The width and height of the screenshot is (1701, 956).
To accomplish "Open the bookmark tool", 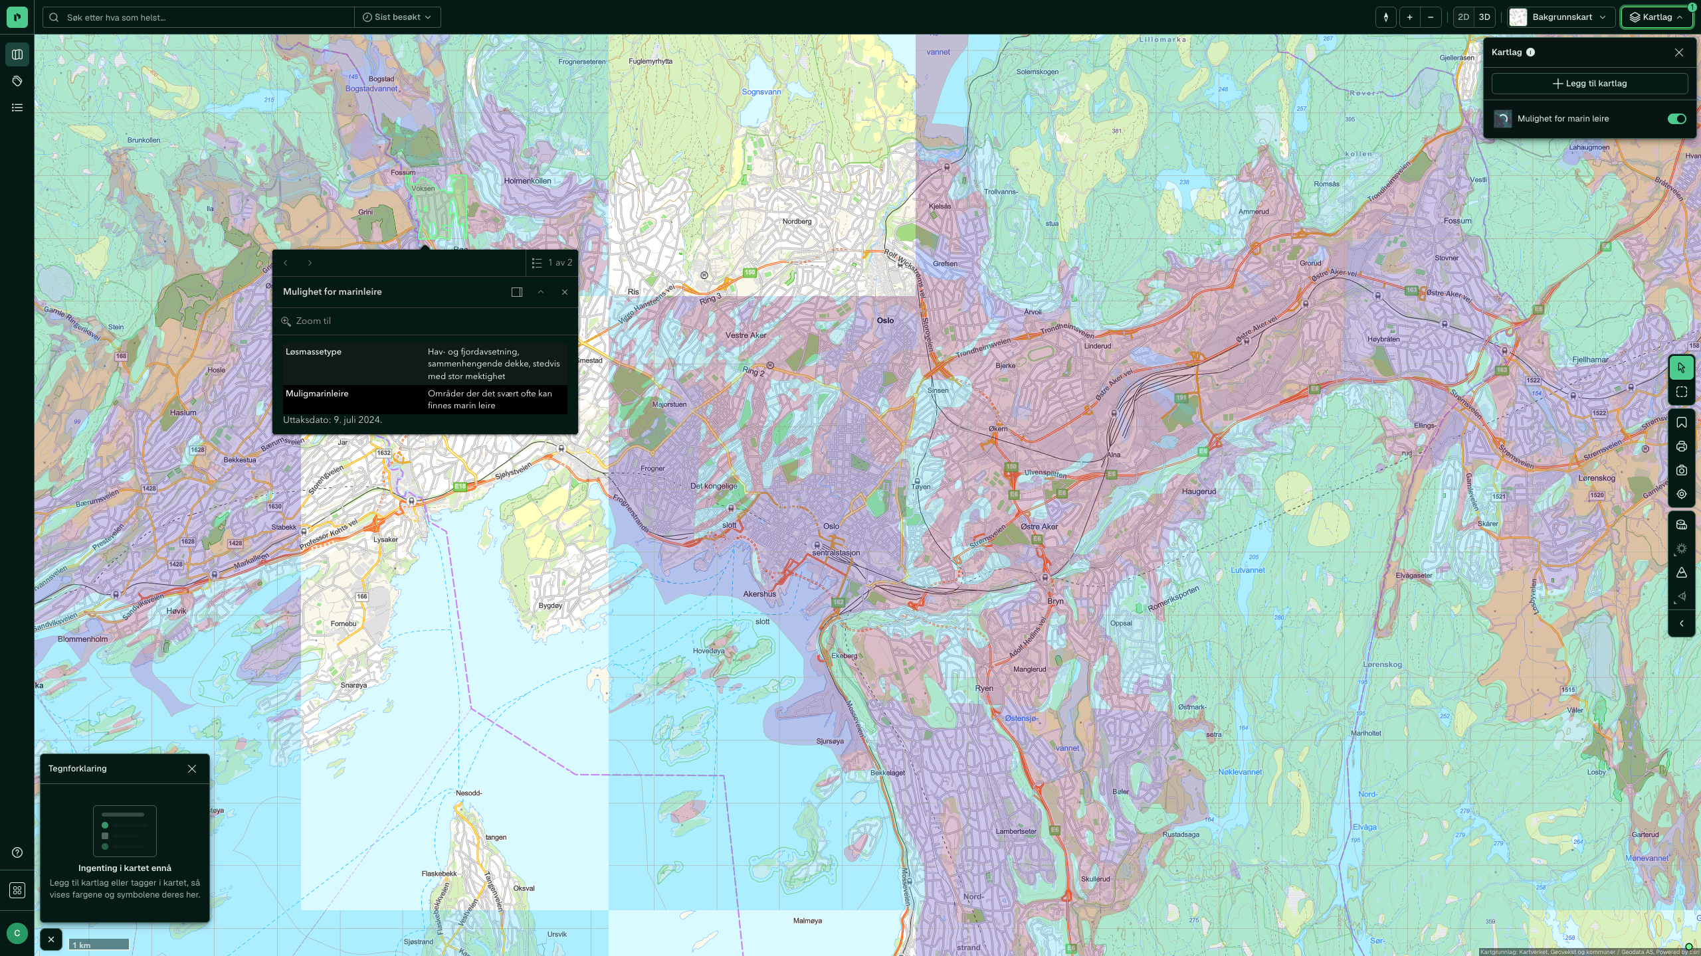I will [x=1682, y=423].
